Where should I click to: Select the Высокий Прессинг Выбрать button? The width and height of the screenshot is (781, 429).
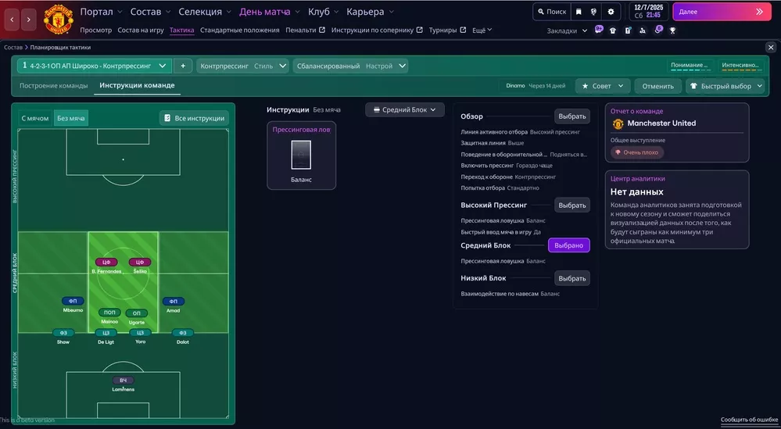click(x=571, y=205)
